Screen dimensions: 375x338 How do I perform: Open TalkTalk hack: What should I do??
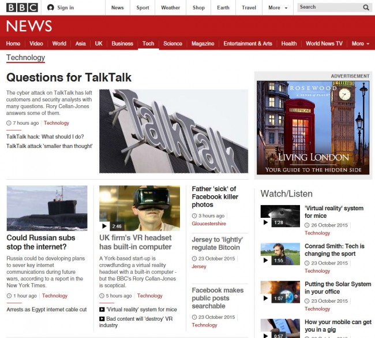pyautogui.click(x=45, y=137)
